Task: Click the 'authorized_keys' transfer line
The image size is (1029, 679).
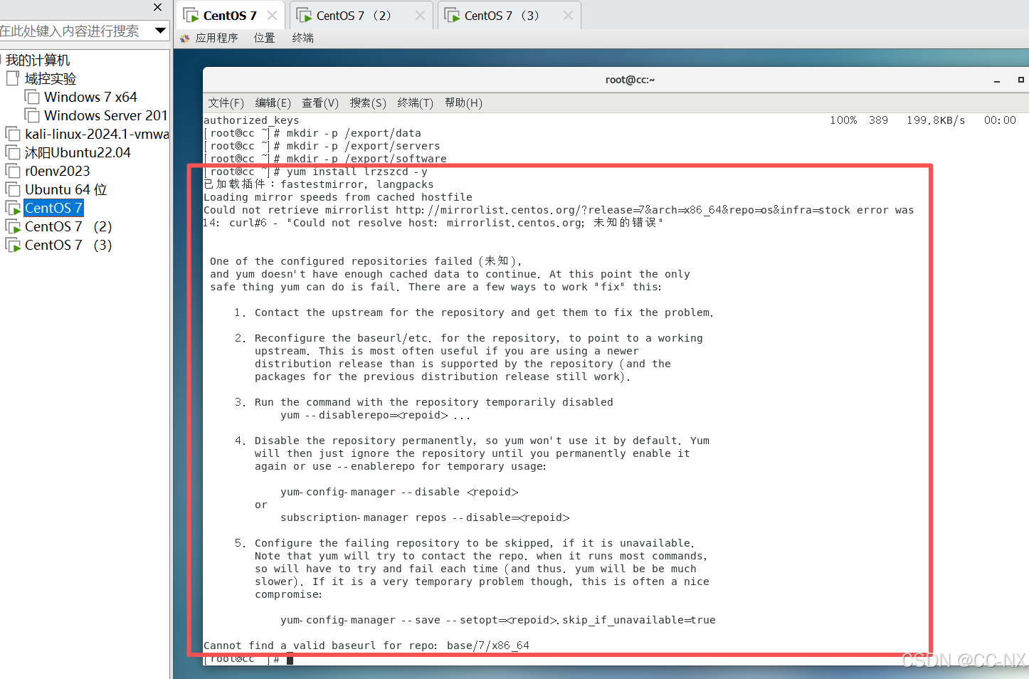Action: tap(251, 120)
